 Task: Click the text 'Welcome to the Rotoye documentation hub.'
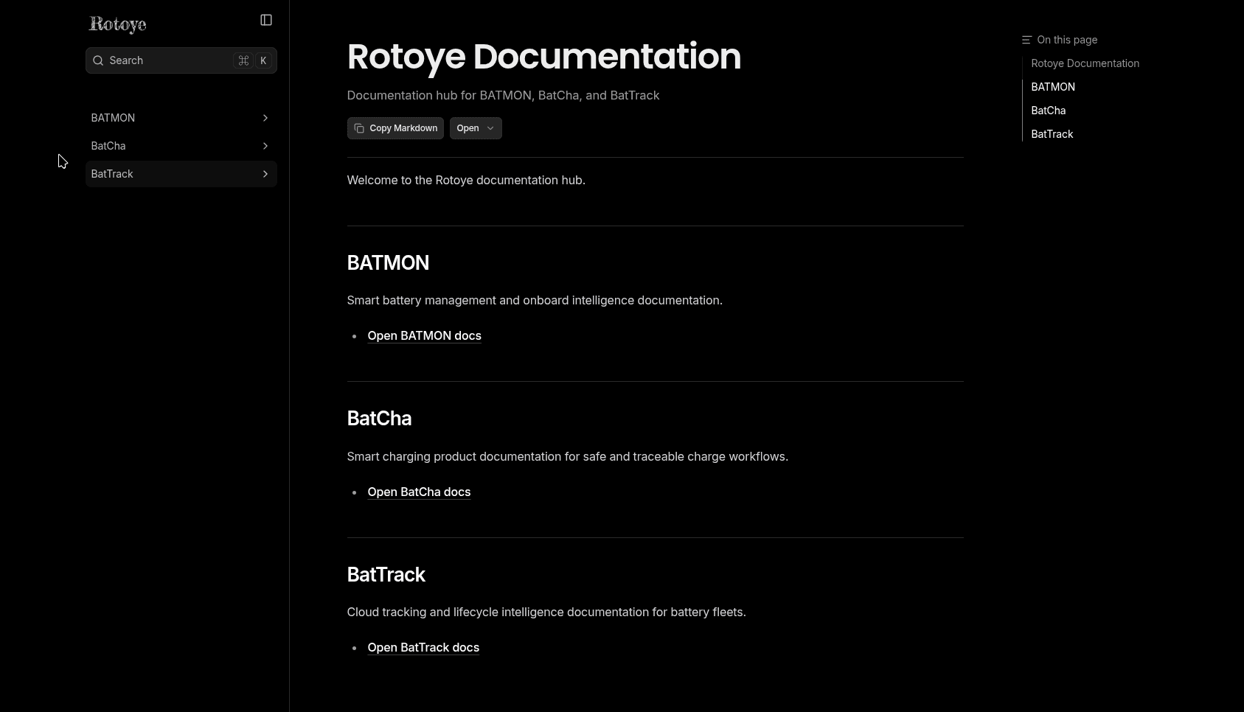click(466, 181)
